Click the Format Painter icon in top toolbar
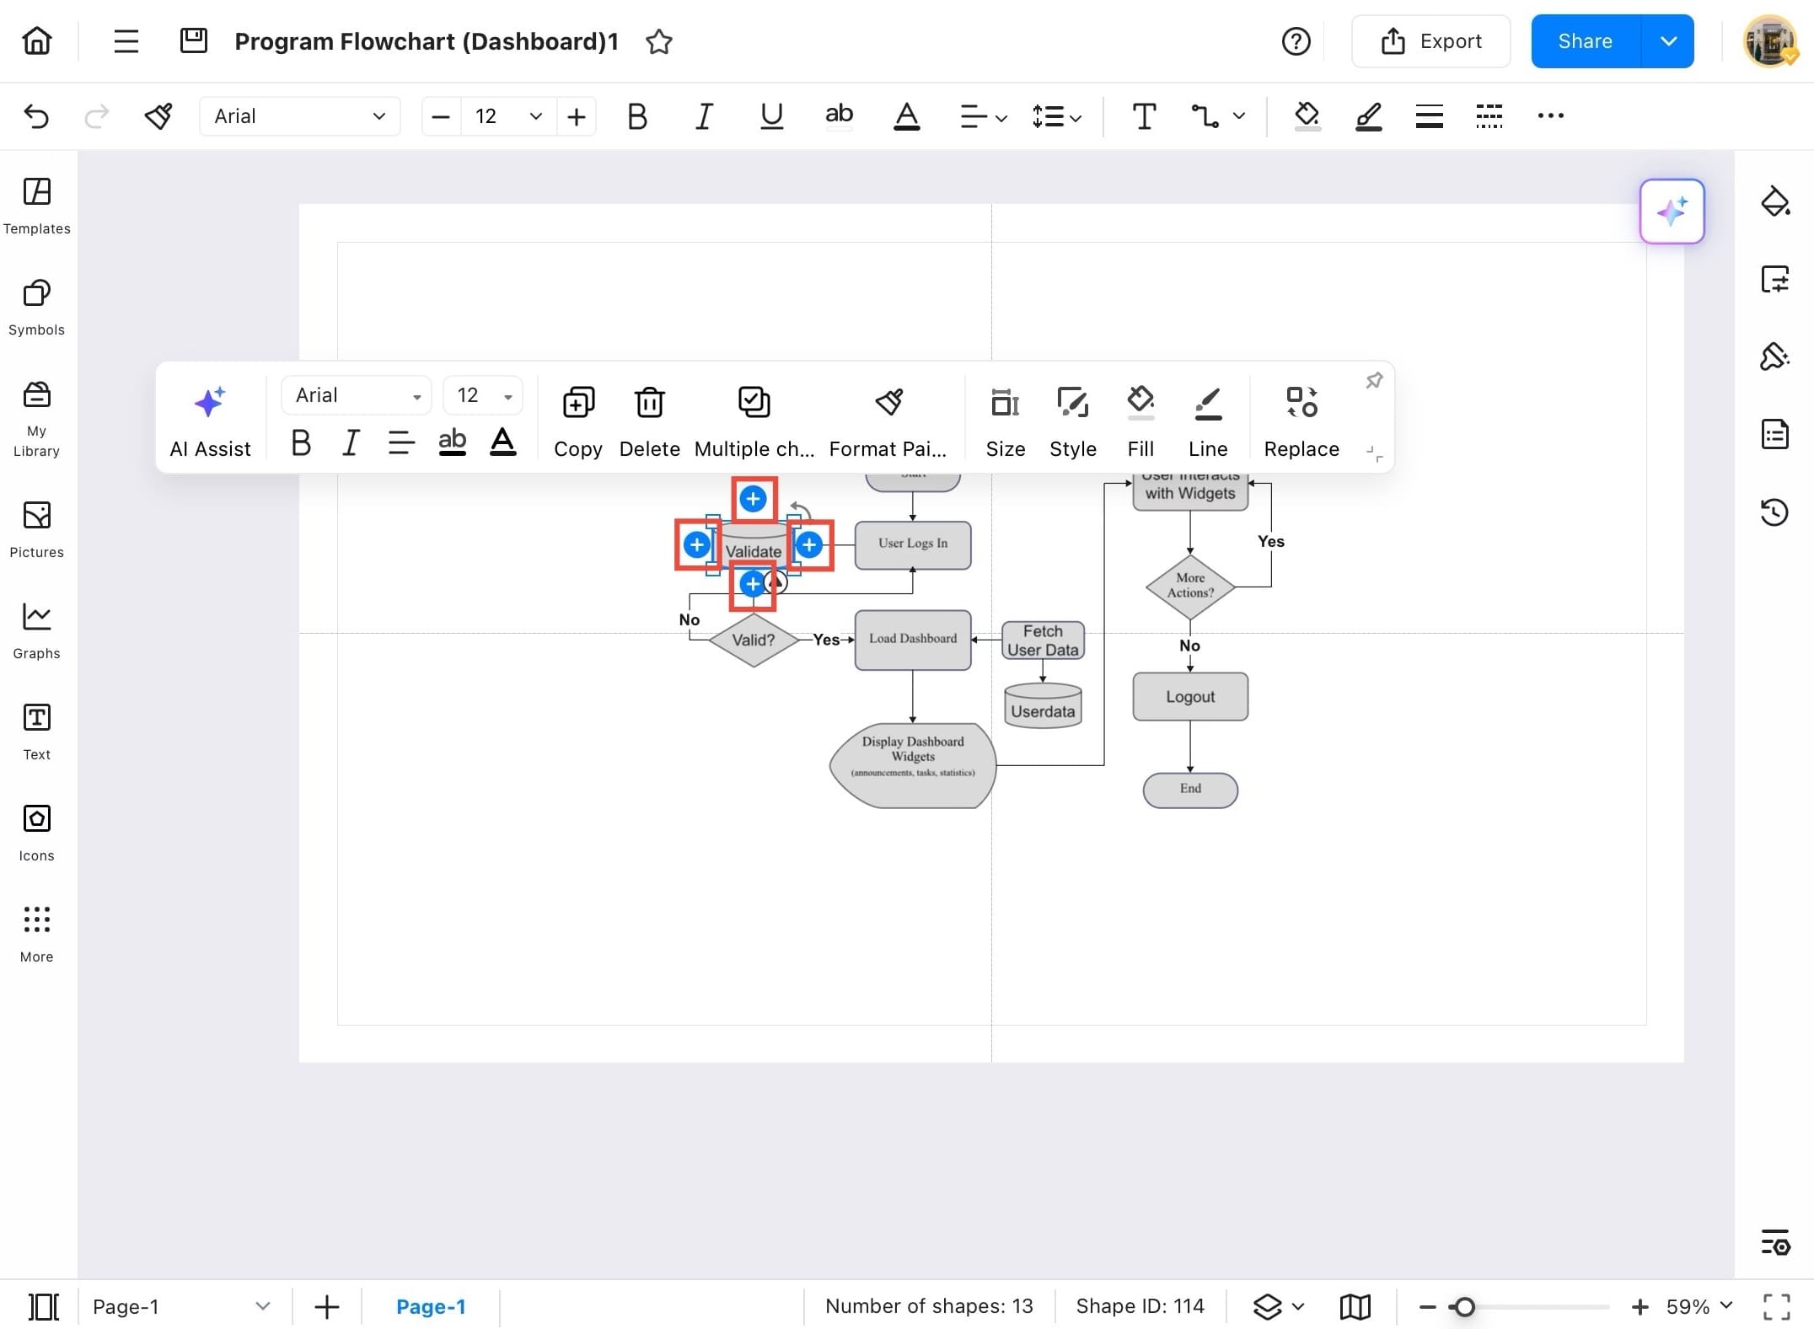Viewport: 1814px width, 1329px height. tap(158, 116)
